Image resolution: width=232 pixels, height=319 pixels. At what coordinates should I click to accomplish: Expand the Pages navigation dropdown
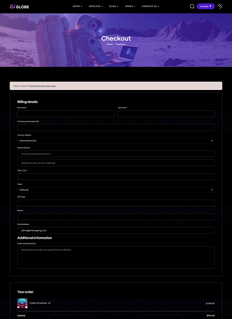click(x=130, y=6)
